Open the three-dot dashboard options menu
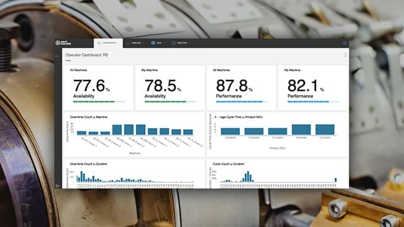The height and width of the screenshot is (227, 404). pos(345,55)
